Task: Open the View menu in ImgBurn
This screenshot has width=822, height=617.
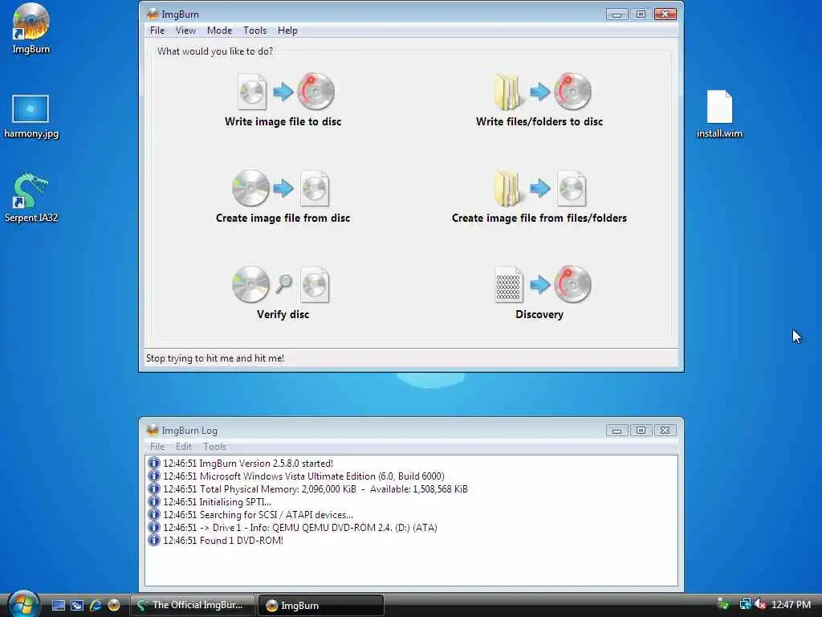Action: [x=185, y=31]
